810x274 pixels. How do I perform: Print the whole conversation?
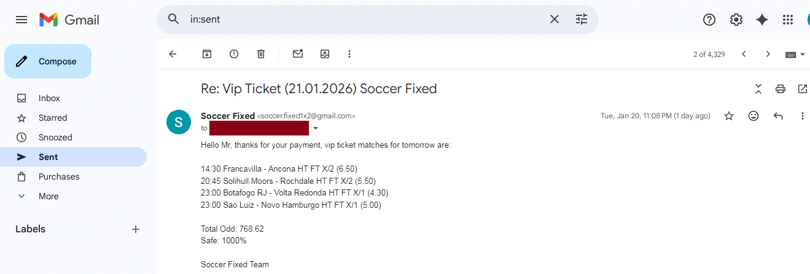point(781,89)
